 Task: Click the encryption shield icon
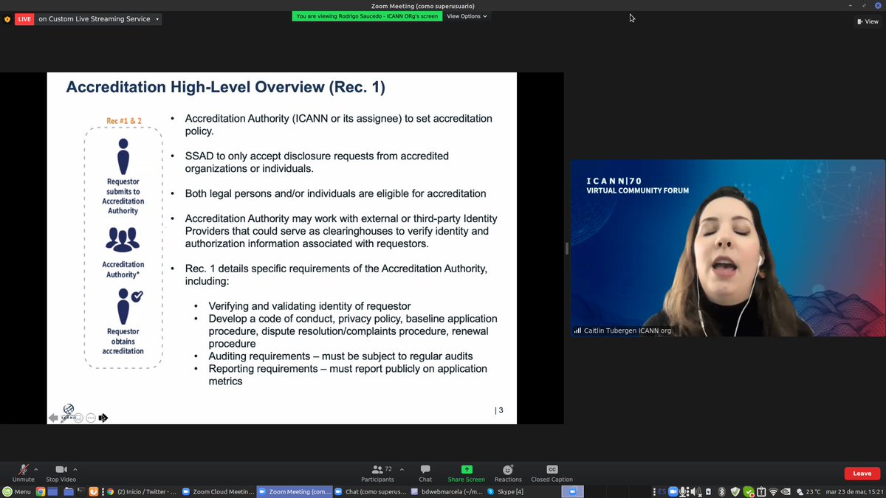[7, 19]
